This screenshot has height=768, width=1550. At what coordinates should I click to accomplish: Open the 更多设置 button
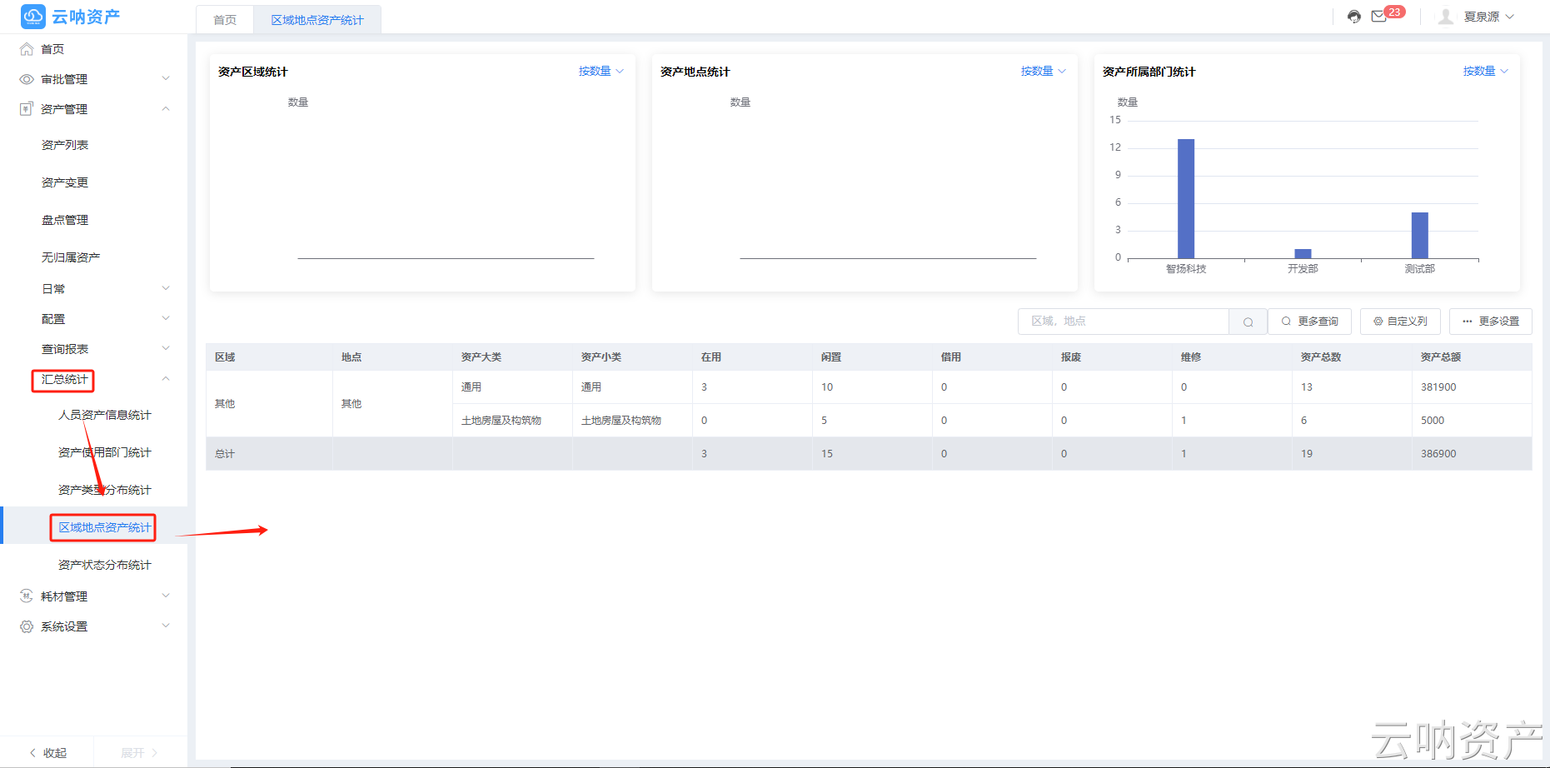point(1491,322)
